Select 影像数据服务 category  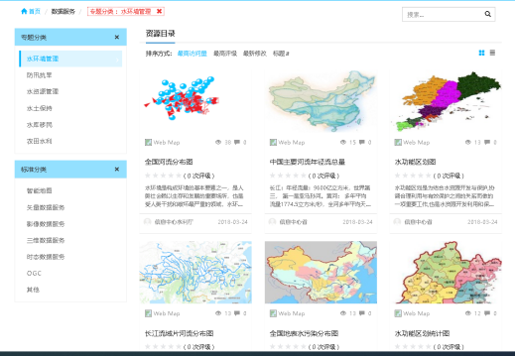click(x=46, y=224)
